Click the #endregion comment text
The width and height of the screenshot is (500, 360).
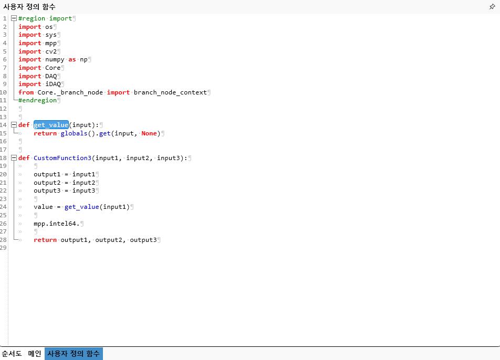pyautogui.click(x=37, y=100)
